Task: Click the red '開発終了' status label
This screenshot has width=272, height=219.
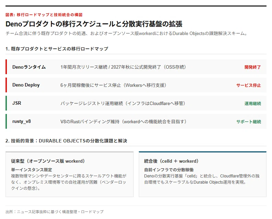Action: click(x=252, y=67)
